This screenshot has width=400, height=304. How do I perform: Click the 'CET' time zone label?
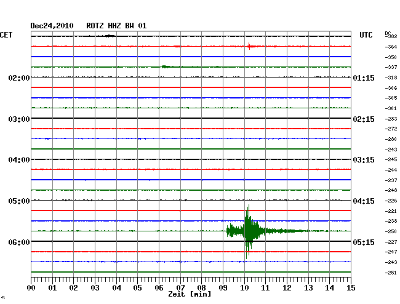[6, 35]
